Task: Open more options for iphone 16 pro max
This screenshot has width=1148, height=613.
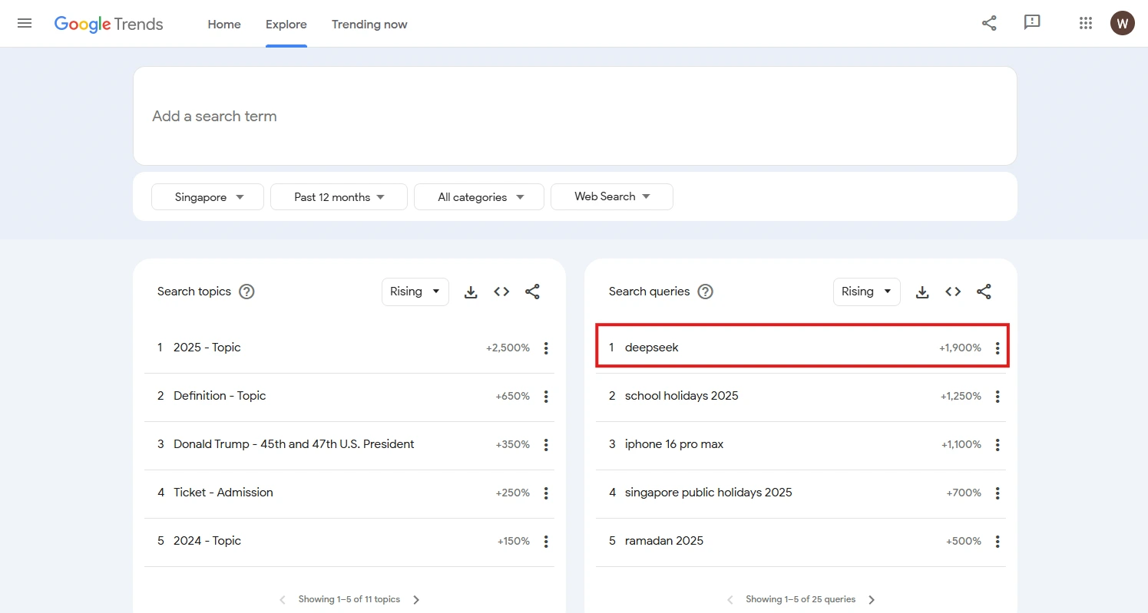Action: pyautogui.click(x=997, y=445)
